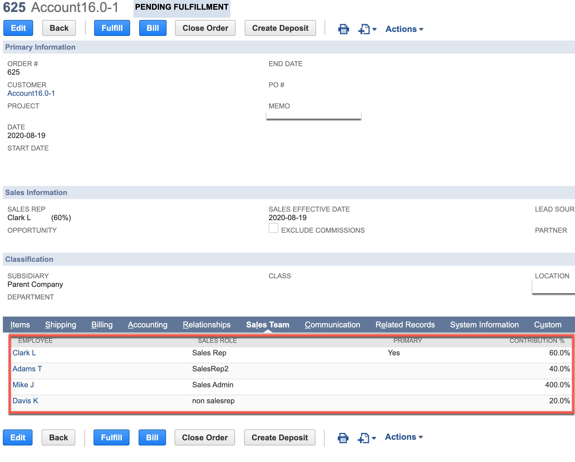This screenshot has height=462, width=575.
Task: Select the Sales Team tab
Action: click(268, 325)
